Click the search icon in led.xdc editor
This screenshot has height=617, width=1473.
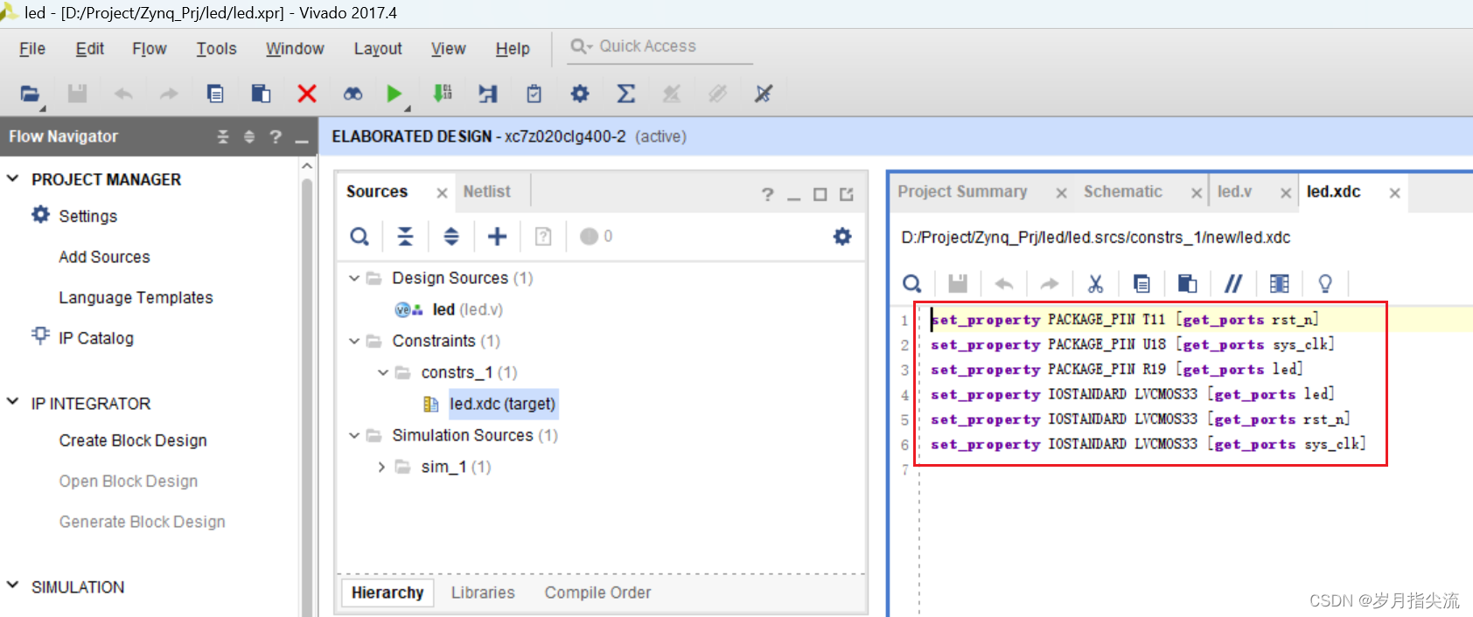(912, 283)
